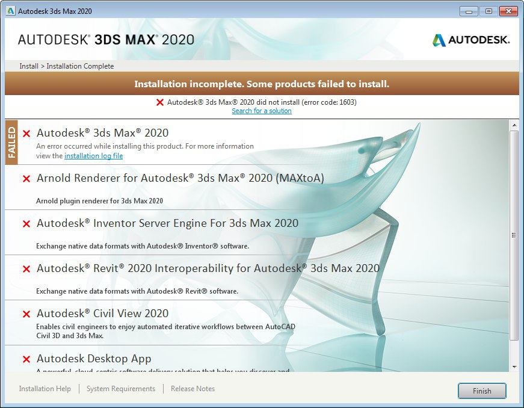The image size is (524, 408).
Task: Select Autodesk 3ds Max 2020 product title
Action: click(103, 132)
